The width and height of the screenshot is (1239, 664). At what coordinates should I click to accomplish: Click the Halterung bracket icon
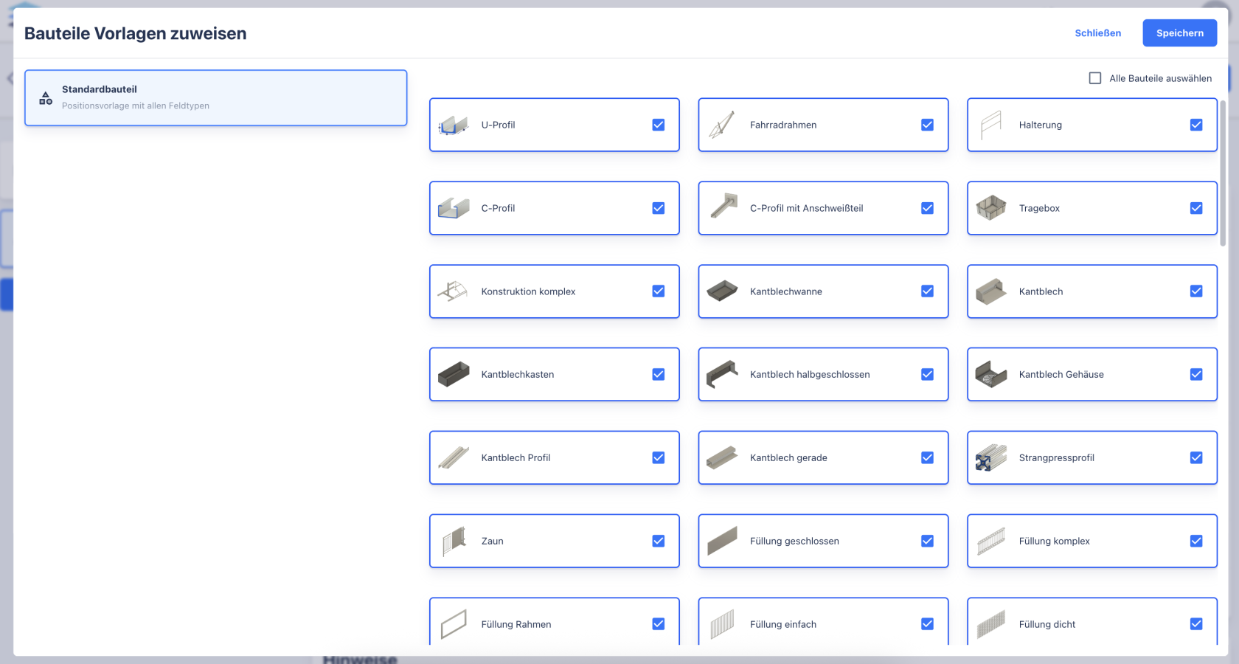click(x=992, y=125)
